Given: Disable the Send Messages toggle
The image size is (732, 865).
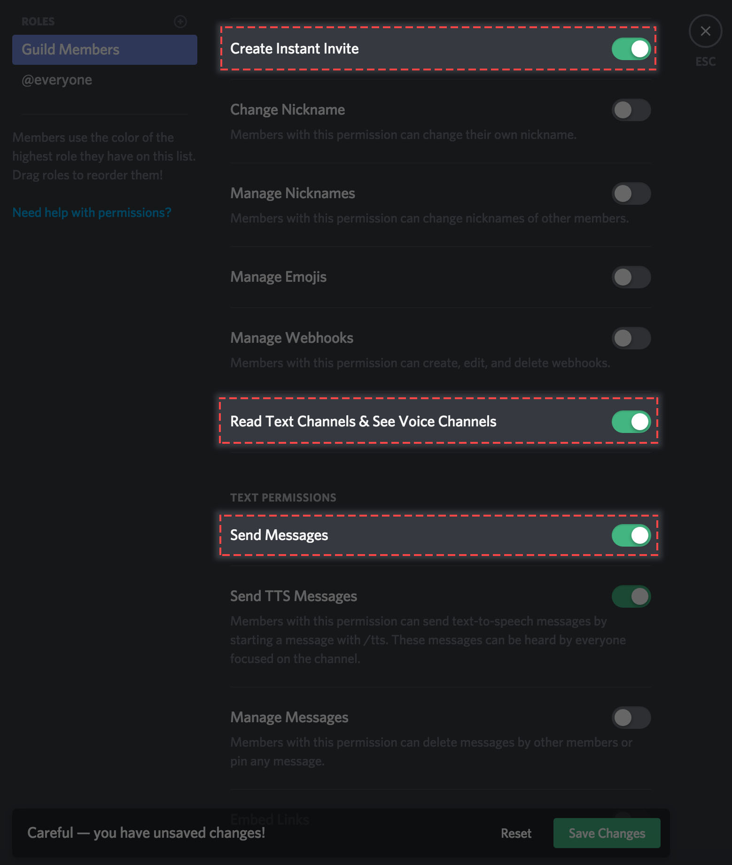Looking at the screenshot, I should 631,535.
